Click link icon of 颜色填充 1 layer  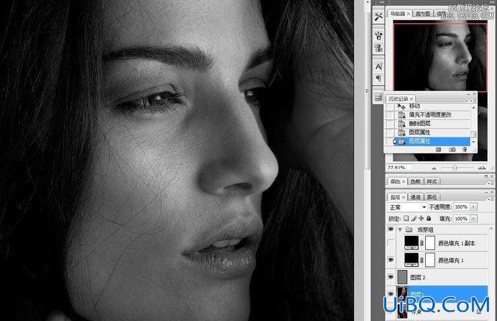[x=422, y=259]
